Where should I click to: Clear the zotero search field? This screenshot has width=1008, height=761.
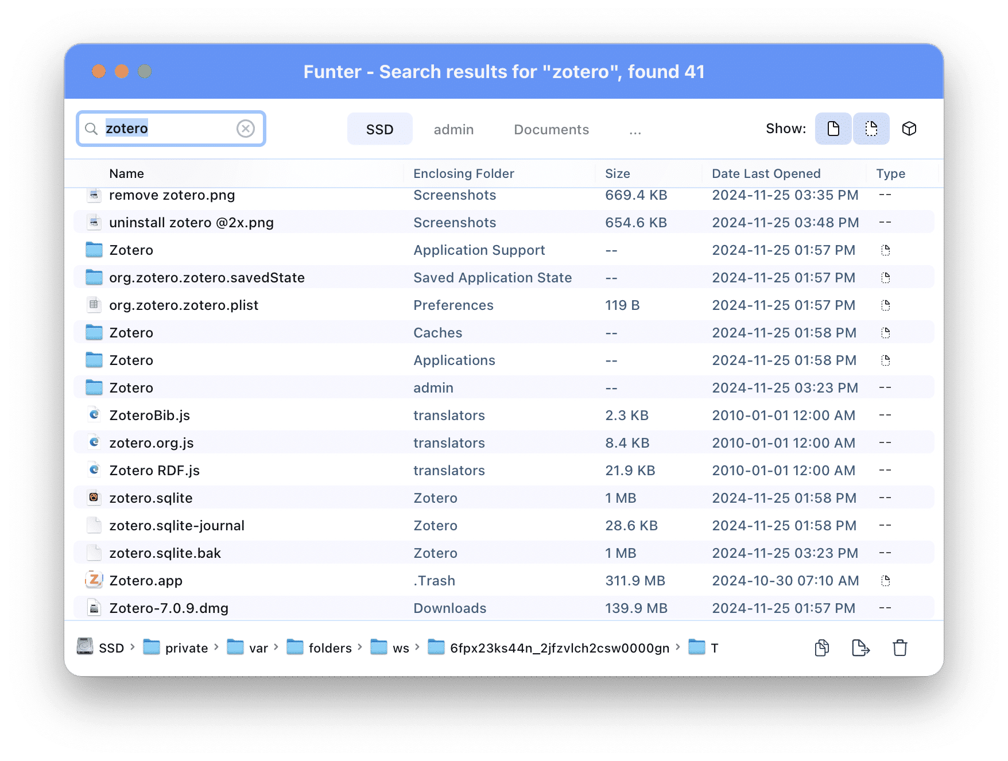pyautogui.click(x=246, y=129)
